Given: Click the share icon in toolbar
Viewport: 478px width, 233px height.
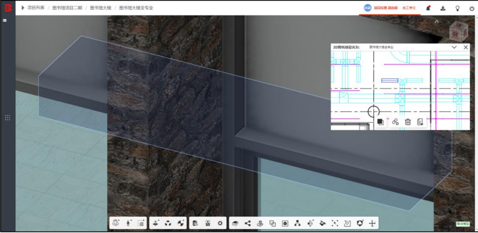Looking at the screenshot, I should click(x=248, y=223).
